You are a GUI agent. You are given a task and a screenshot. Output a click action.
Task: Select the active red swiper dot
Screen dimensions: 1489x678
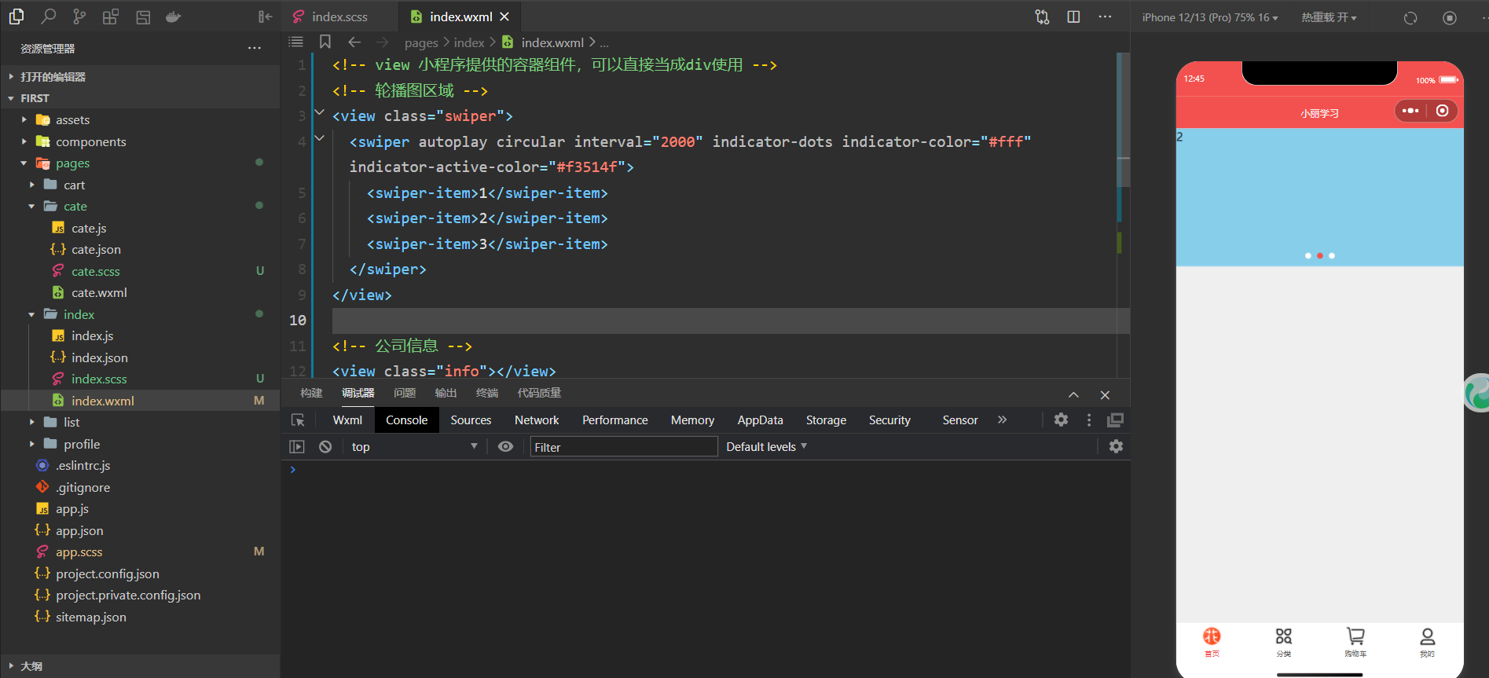point(1319,255)
